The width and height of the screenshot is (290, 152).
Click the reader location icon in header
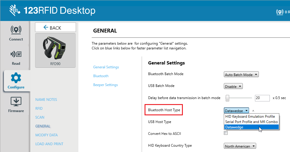(280, 12)
